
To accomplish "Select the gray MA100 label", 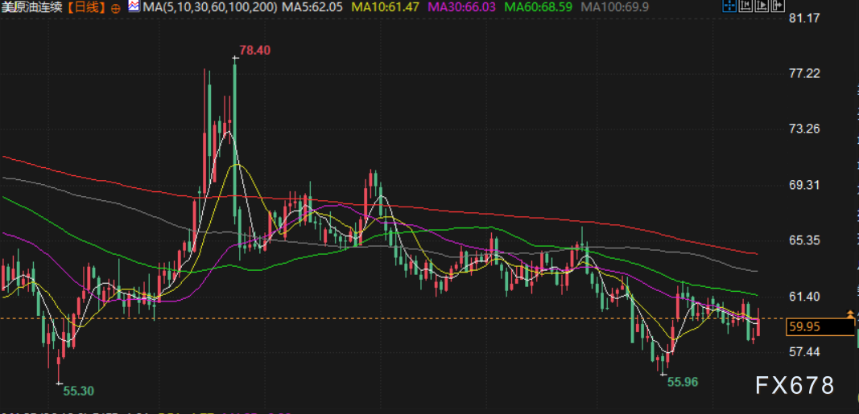I will [x=613, y=8].
